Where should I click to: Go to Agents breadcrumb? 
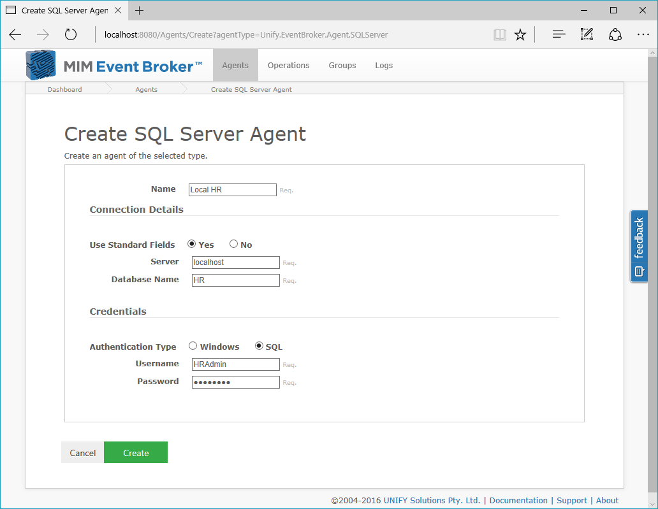(x=147, y=89)
